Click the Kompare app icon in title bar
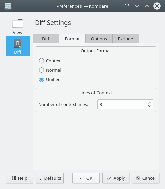The image size is (165, 189). (x=8, y=6)
